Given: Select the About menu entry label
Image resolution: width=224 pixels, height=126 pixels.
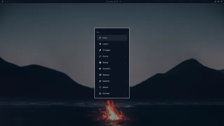Looking at the screenshot, I should tap(105, 87).
